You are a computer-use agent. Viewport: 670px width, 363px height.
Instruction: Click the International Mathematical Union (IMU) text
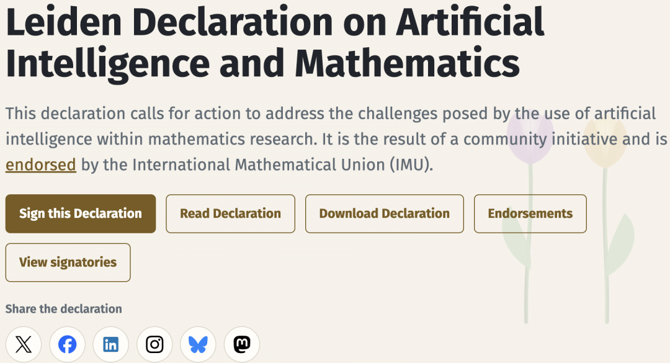[282, 164]
